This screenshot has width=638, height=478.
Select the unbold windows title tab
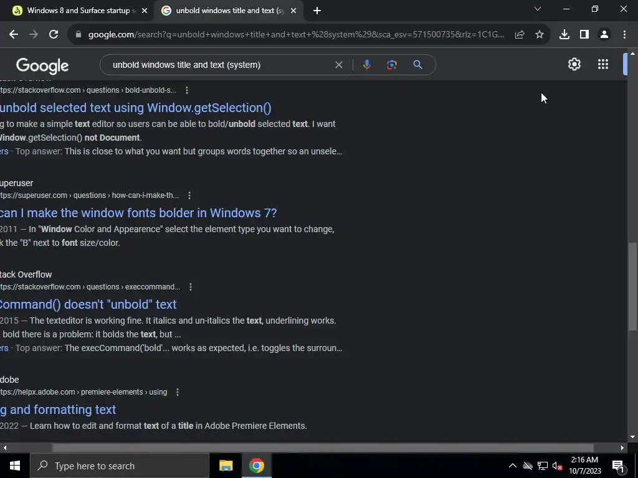click(x=229, y=11)
